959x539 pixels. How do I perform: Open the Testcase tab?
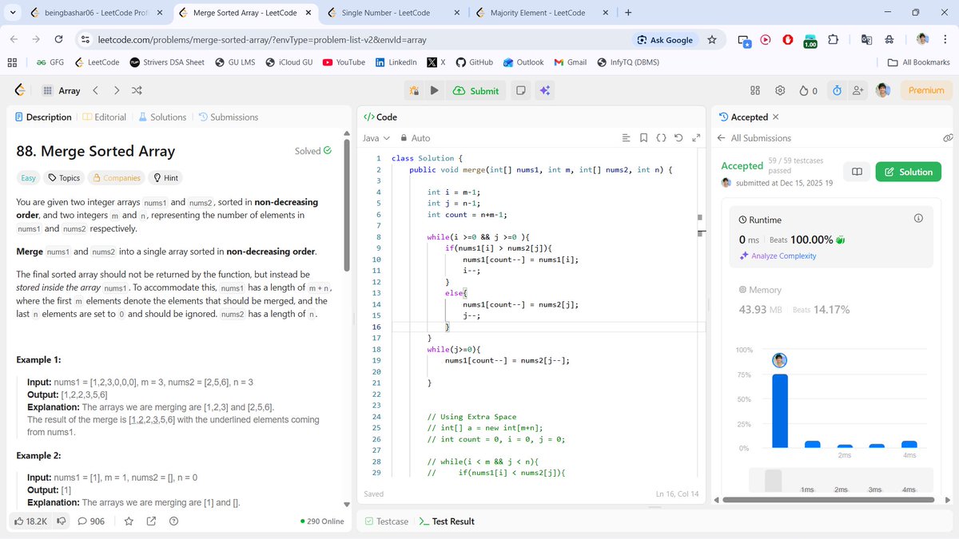pos(386,521)
